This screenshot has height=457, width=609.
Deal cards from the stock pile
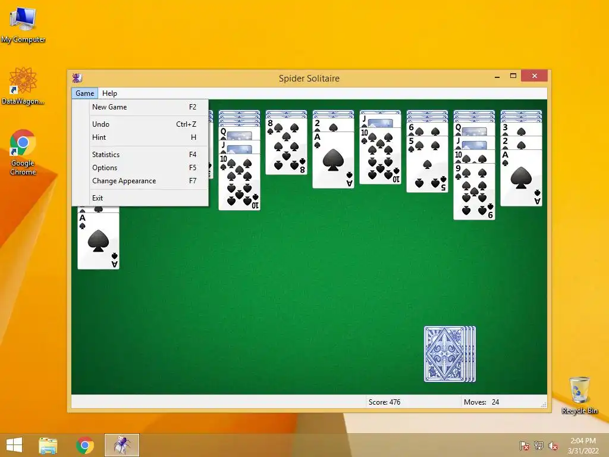click(x=450, y=354)
